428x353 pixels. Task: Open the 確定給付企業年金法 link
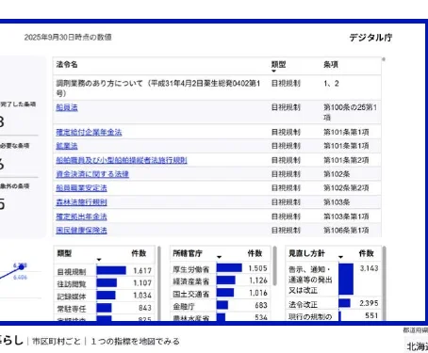(x=89, y=132)
